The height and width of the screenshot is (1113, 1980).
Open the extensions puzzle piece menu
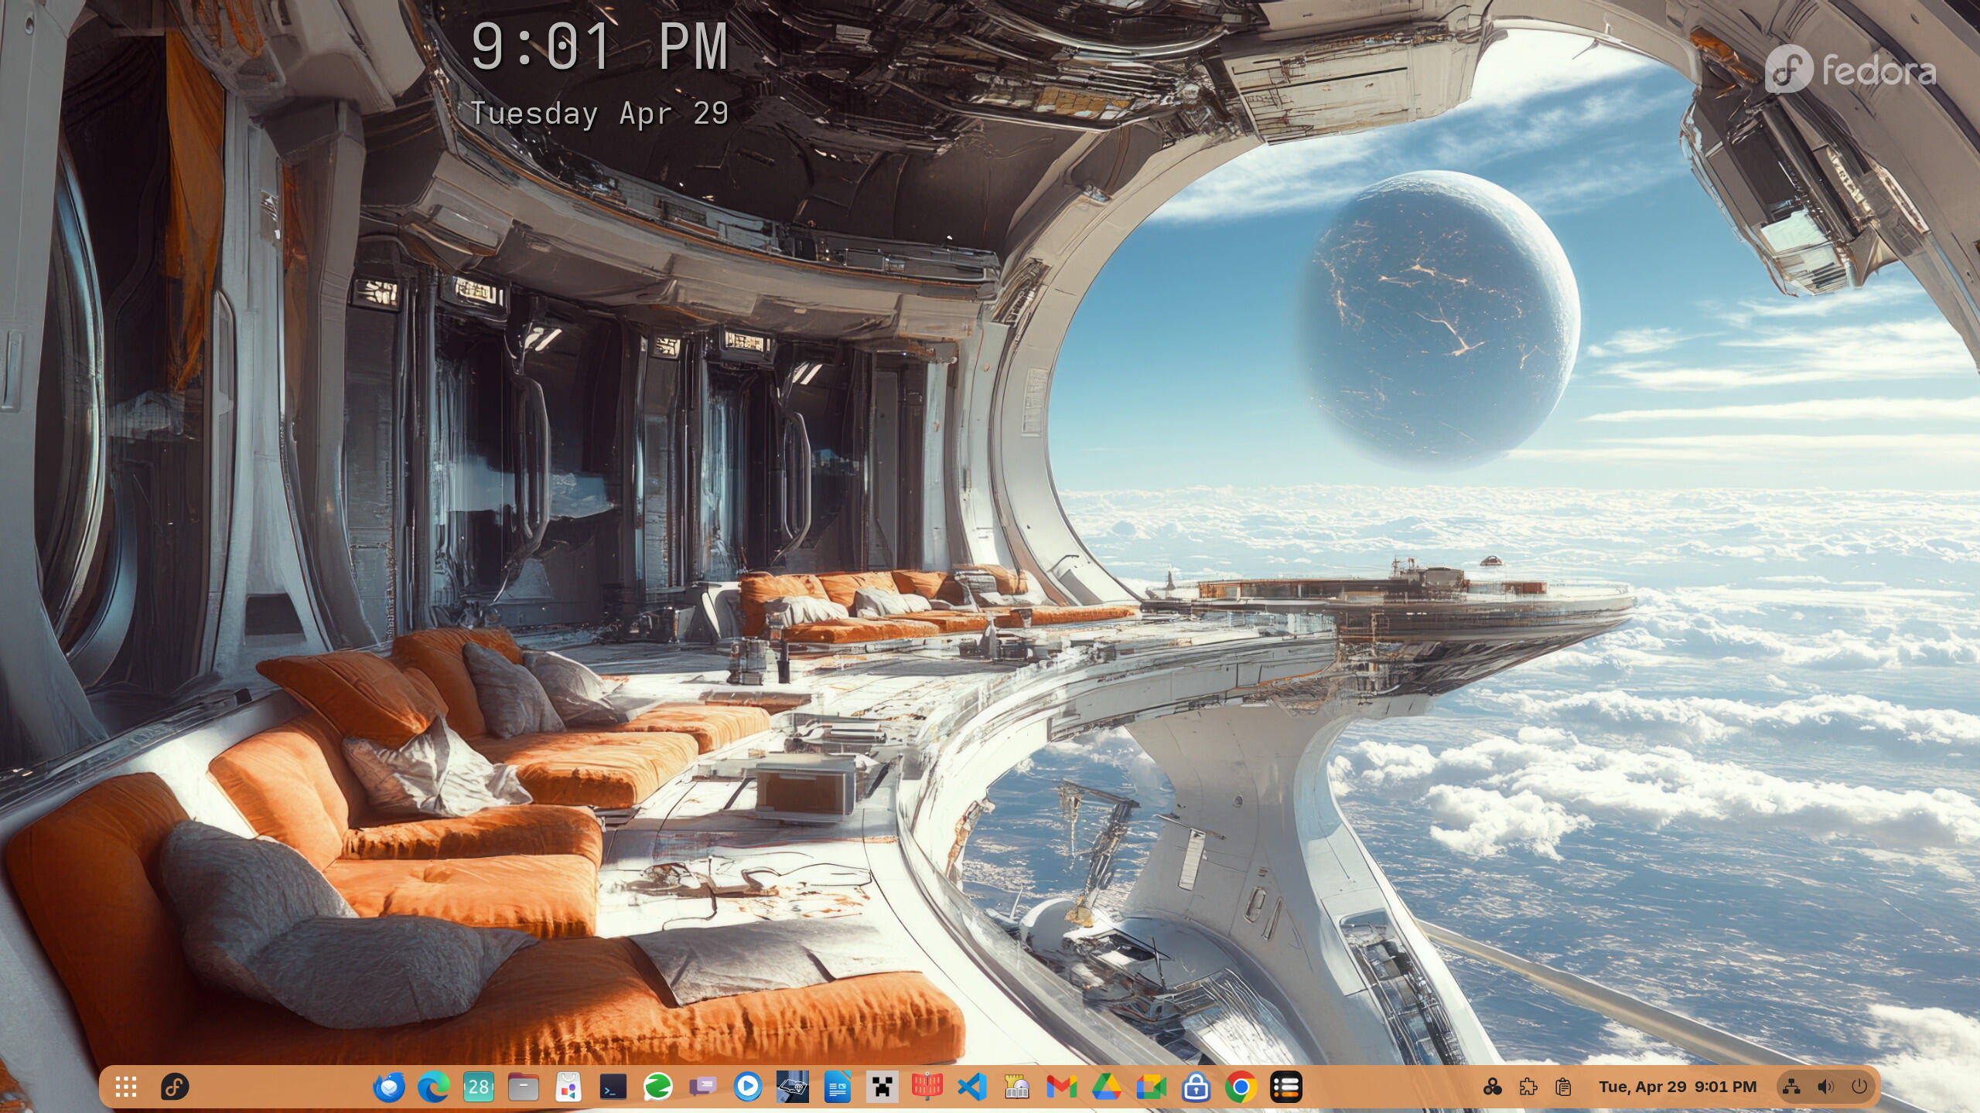point(1528,1087)
